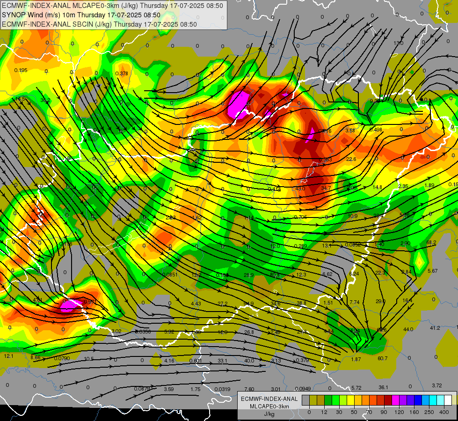458x421 pixels.
Task: Click the legend tick label 400
Action: (x=444, y=412)
